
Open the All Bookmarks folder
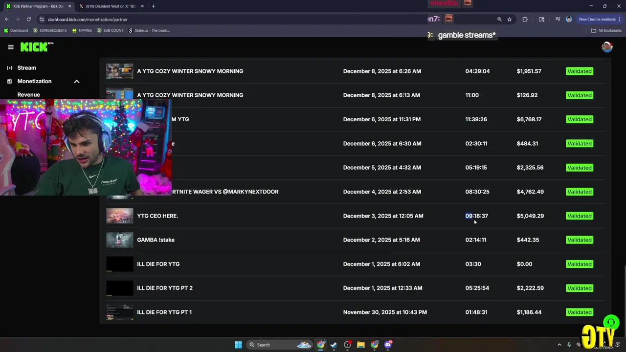point(606,30)
